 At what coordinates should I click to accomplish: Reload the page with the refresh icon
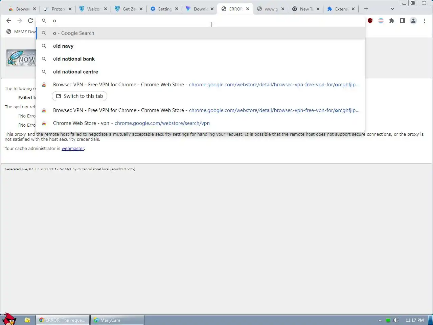tap(30, 21)
